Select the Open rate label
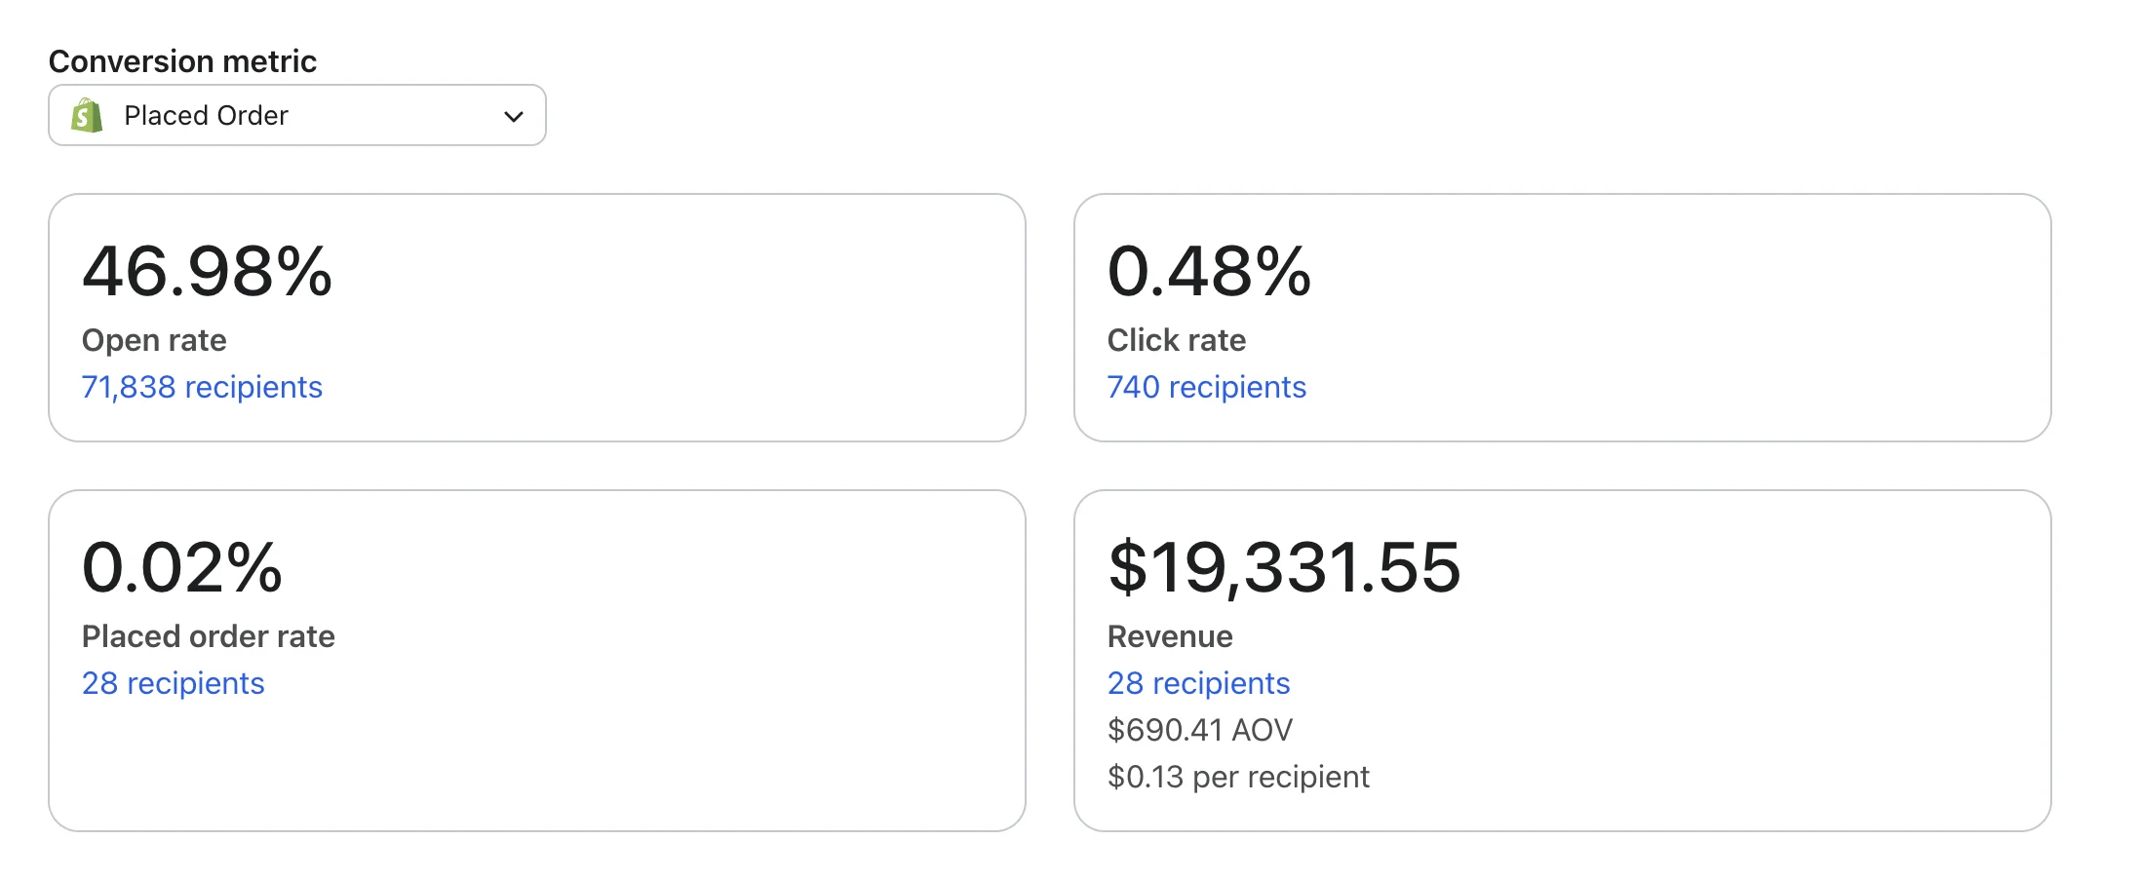 click(154, 340)
